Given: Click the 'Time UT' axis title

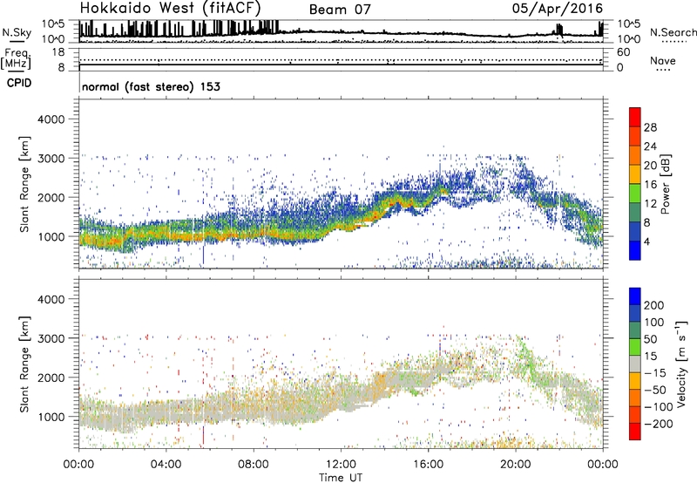Looking at the screenshot, I should pyautogui.click(x=341, y=478).
